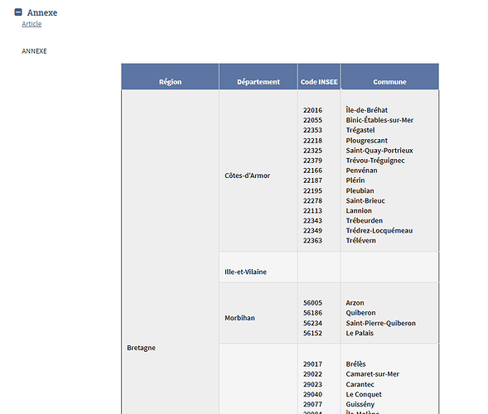This screenshot has width=488, height=414.
Task: Click the Île-de-Bréhat commune entry
Action: click(367, 110)
